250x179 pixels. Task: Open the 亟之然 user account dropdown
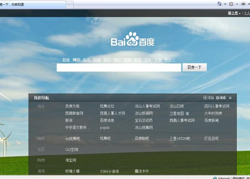click(x=234, y=13)
